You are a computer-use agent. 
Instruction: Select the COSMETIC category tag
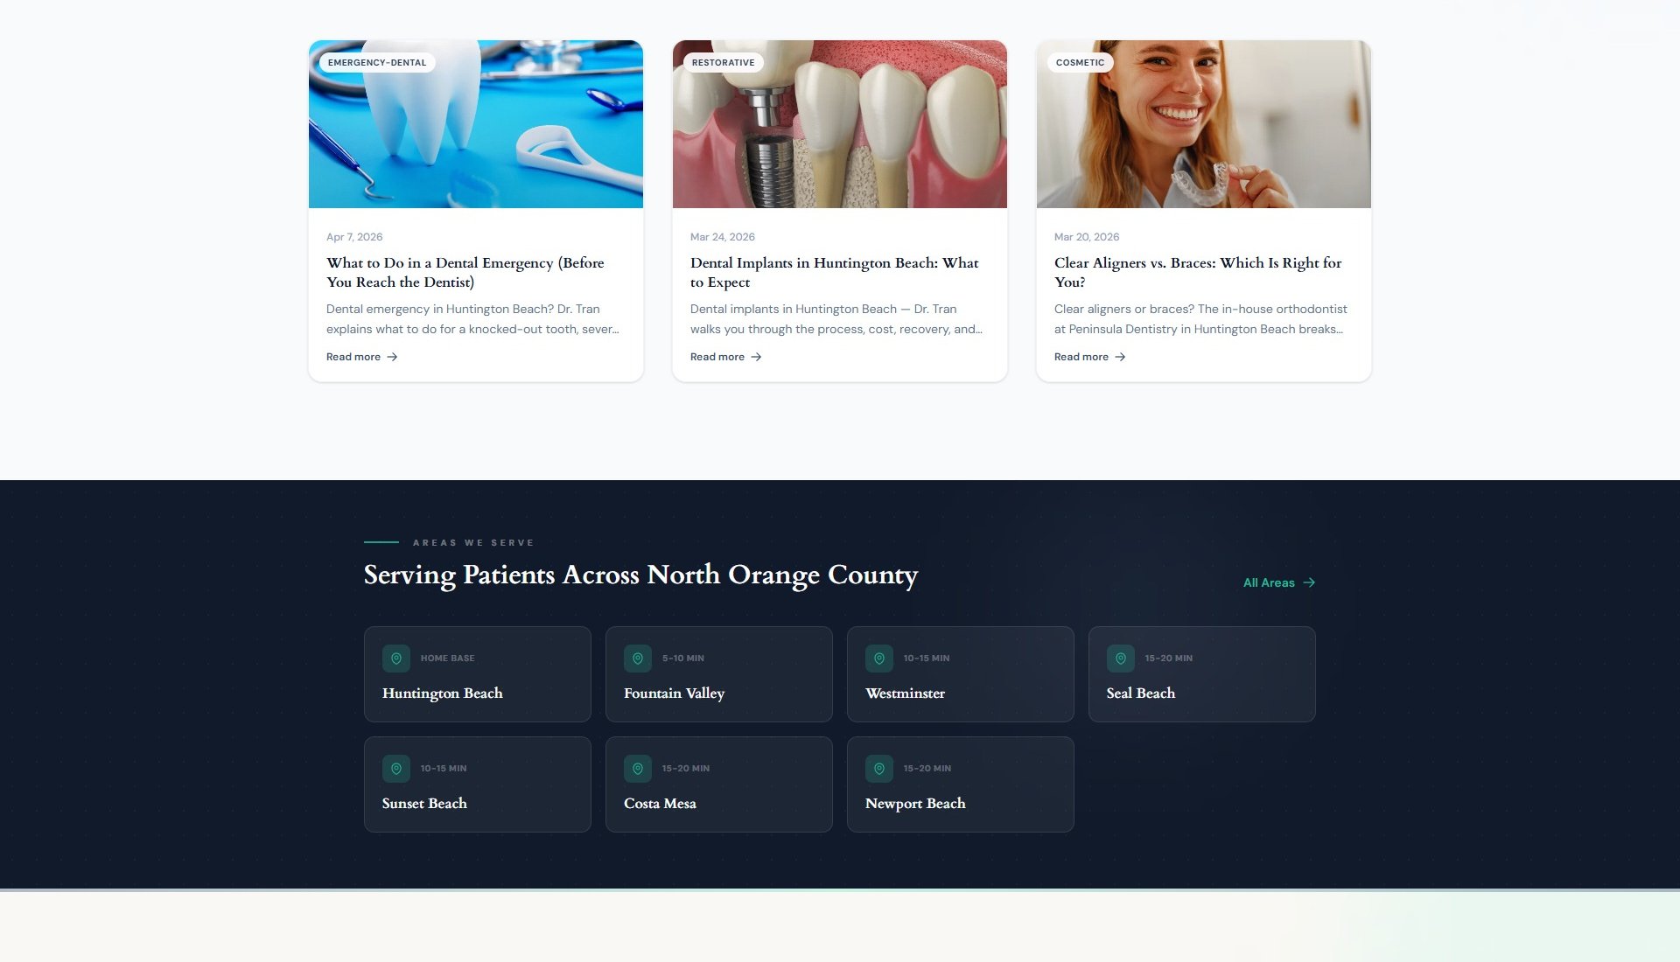pos(1080,63)
